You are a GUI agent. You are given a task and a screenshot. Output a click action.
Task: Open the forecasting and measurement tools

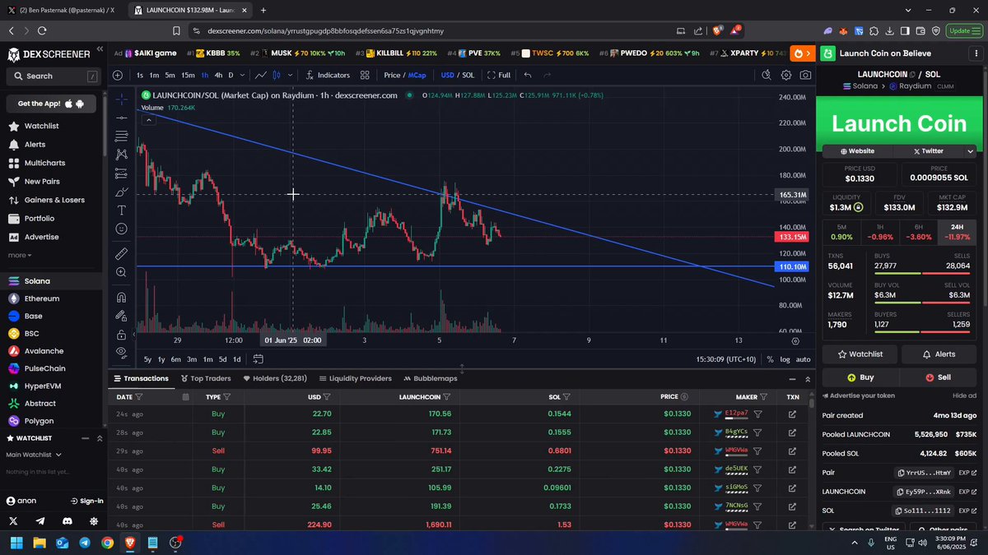[121, 173]
